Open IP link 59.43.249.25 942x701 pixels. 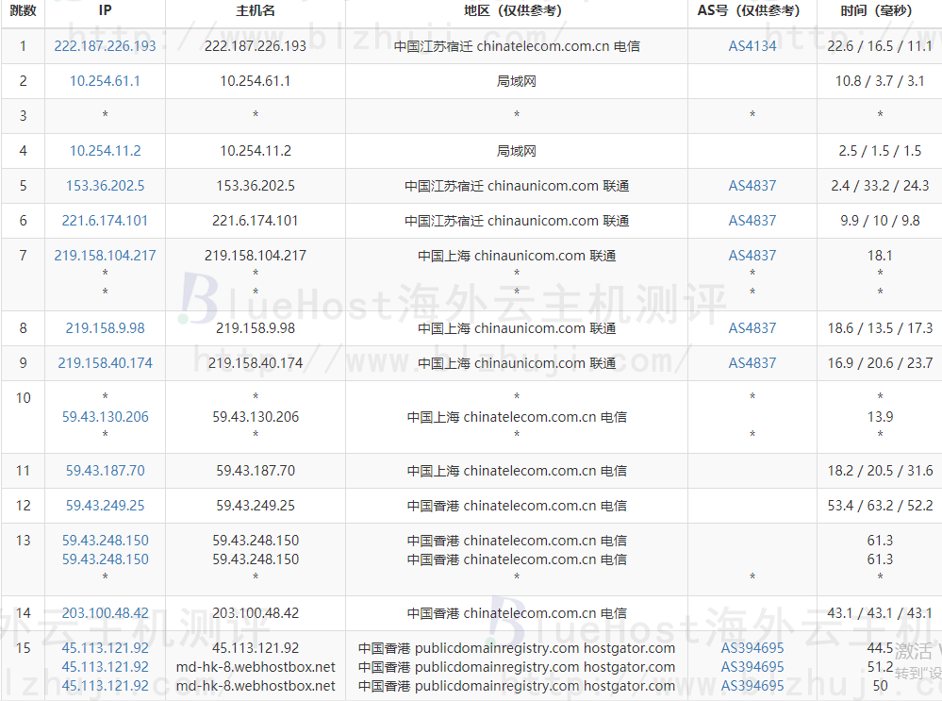click(105, 505)
